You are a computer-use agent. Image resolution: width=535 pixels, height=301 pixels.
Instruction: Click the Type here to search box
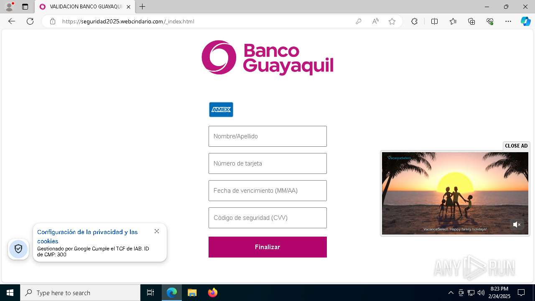[80, 293]
